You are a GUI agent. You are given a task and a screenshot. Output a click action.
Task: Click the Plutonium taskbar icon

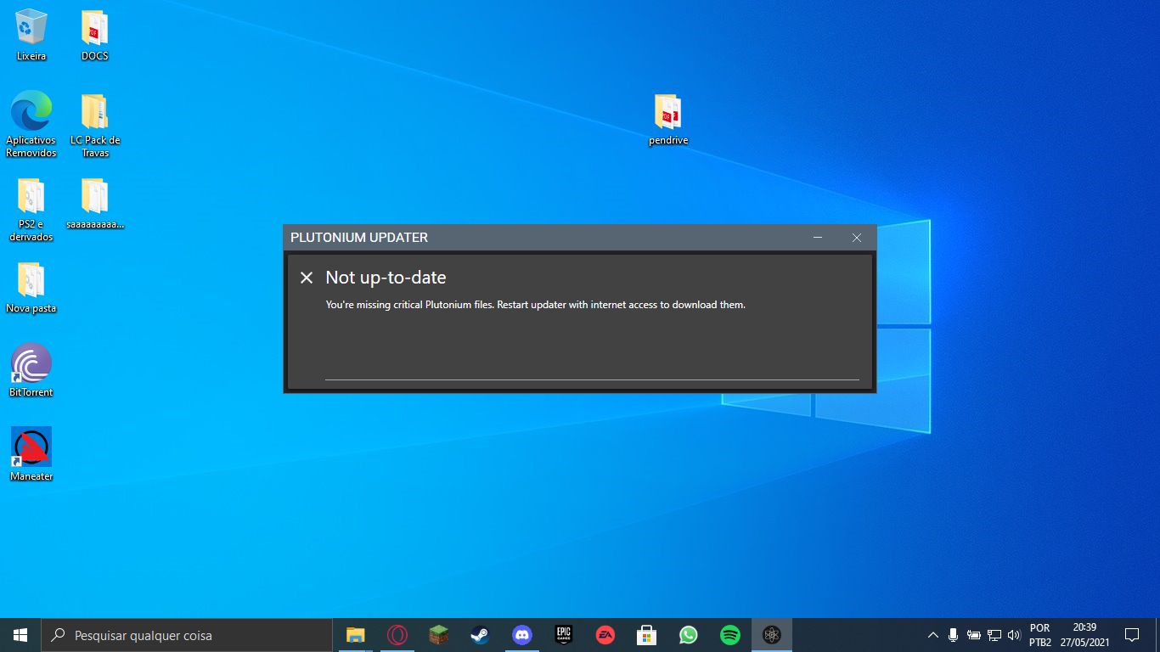click(771, 635)
